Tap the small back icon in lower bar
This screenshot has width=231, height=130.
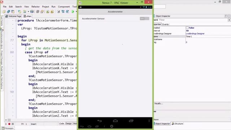82,126
